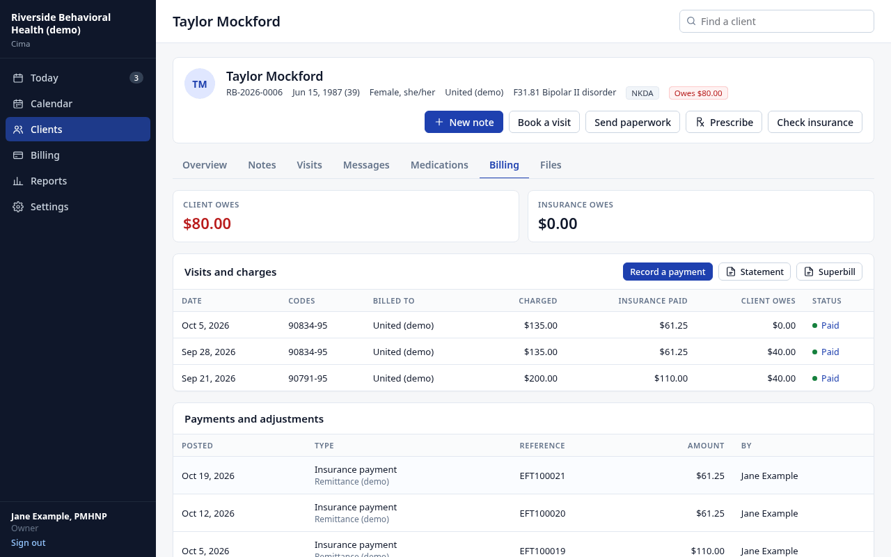The height and width of the screenshot is (557, 891).
Task: Switch to the Overview tab
Action: (x=205, y=165)
